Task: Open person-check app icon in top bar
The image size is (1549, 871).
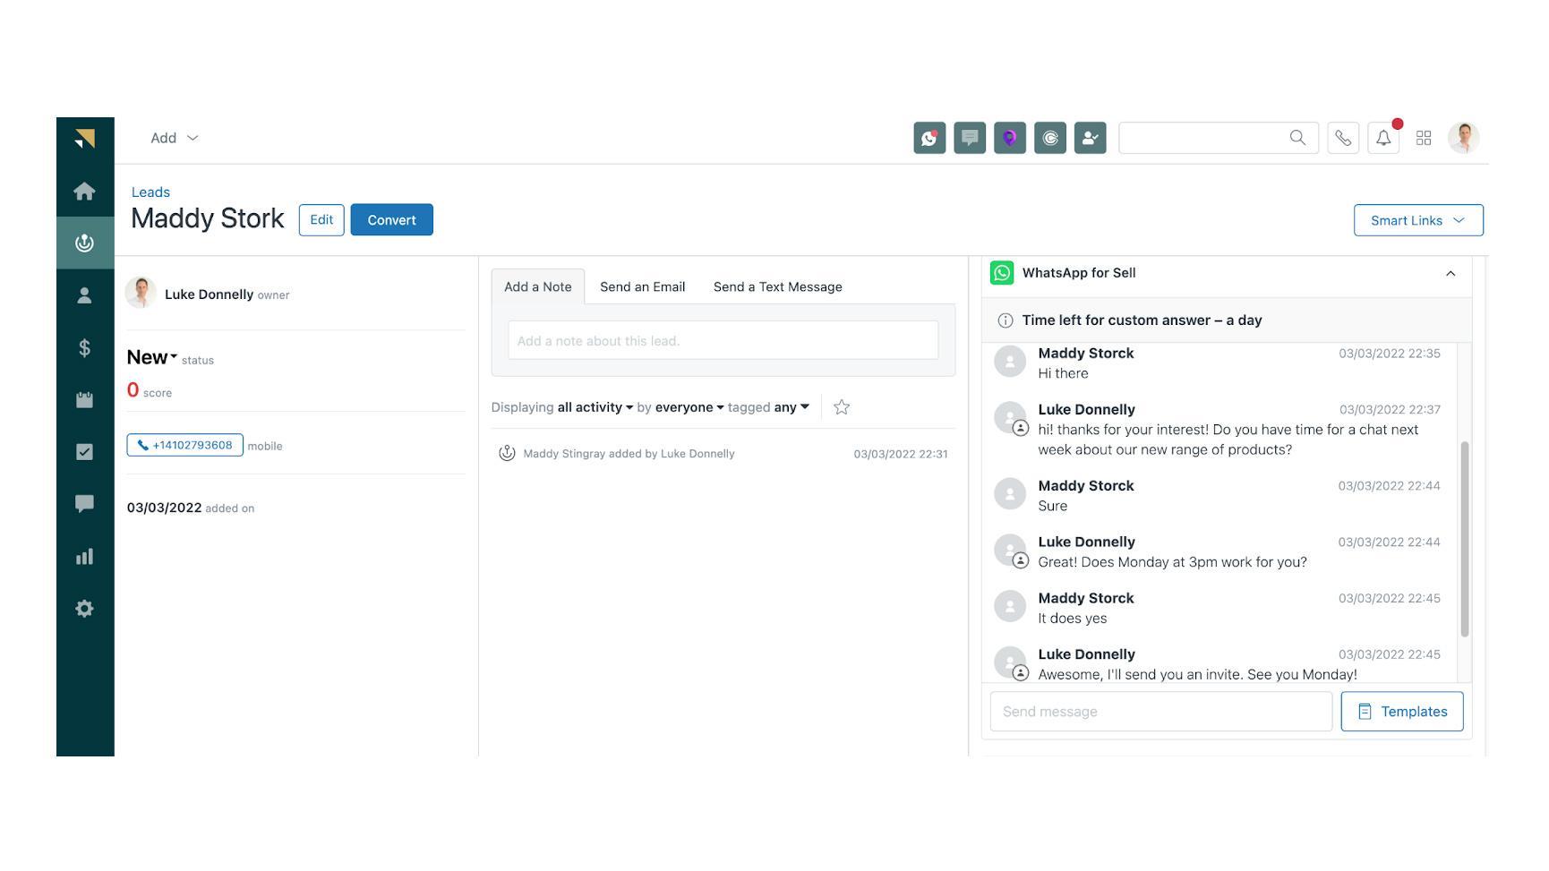Action: (x=1091, y=138)
